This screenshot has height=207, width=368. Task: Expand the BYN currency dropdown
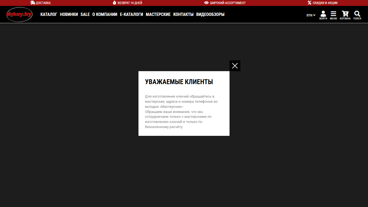pyautogui.click(x=311, y=15)
